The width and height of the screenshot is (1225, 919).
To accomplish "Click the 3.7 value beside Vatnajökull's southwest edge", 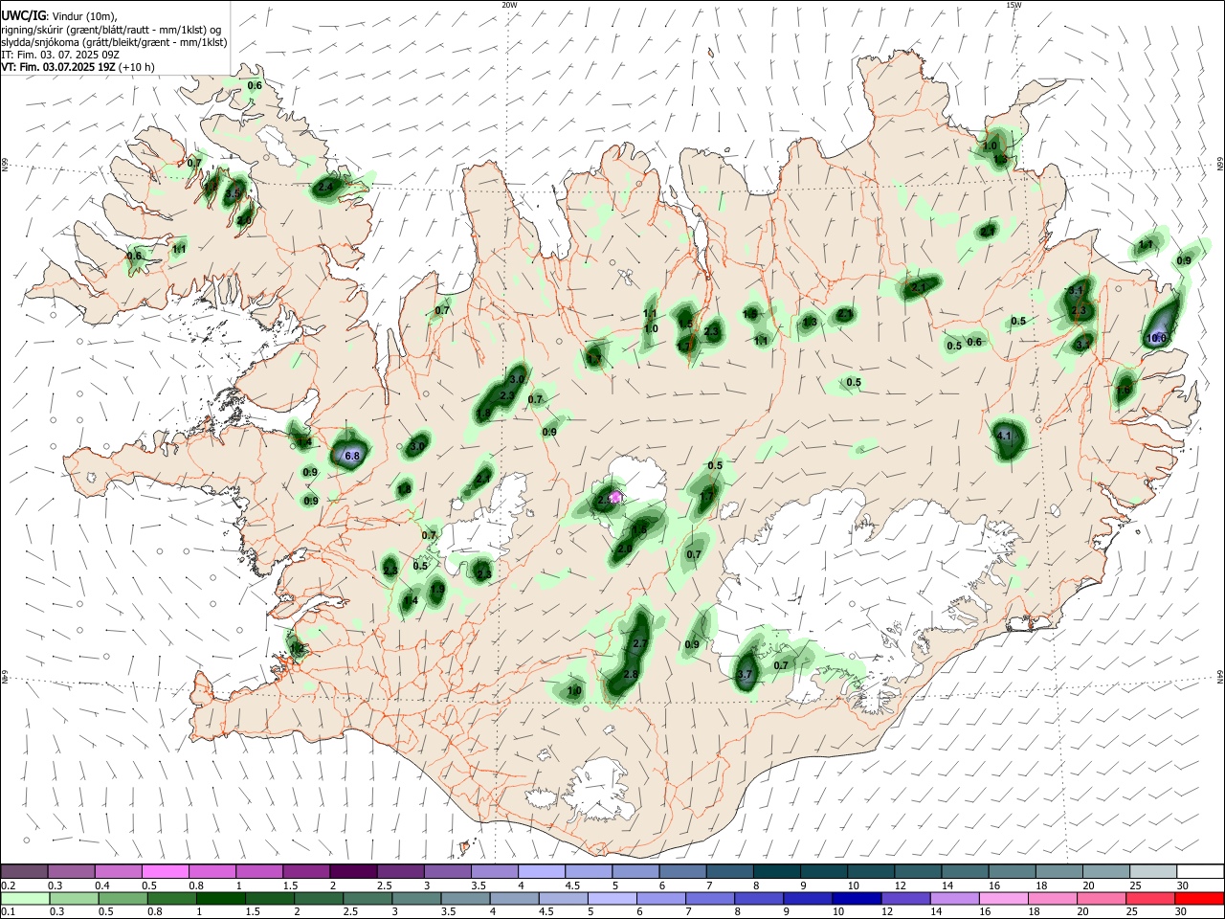I will click(x=746, y=675).
